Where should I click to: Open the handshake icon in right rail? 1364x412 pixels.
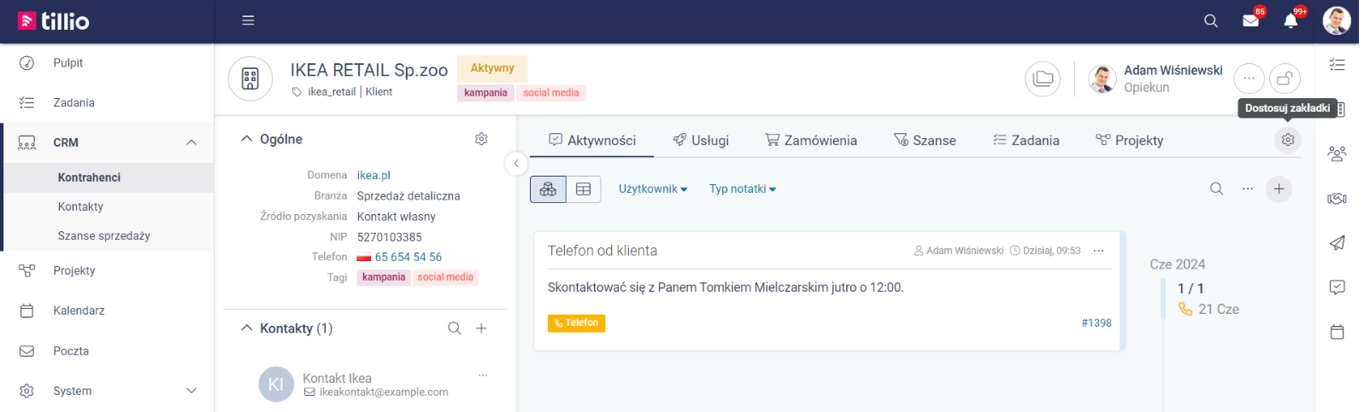[x=1337, y=199]
